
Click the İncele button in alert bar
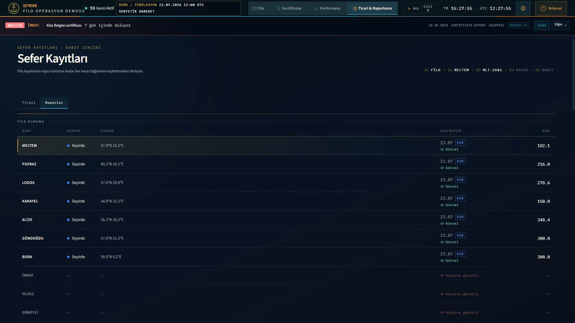tap(542, 25)
